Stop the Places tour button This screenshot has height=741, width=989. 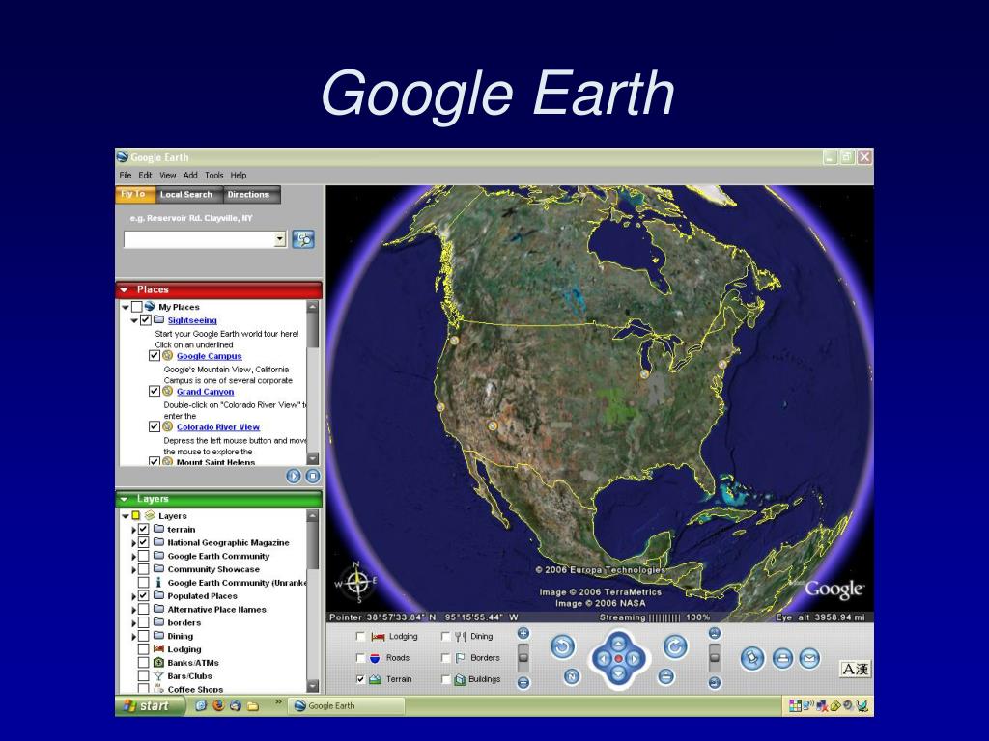coord(313,477)
